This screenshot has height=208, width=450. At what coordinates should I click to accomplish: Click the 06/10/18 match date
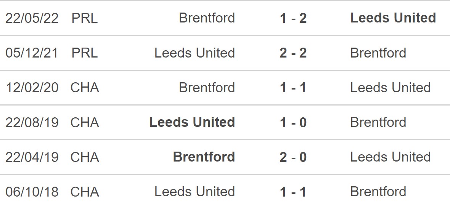click(x=32, y=192)
